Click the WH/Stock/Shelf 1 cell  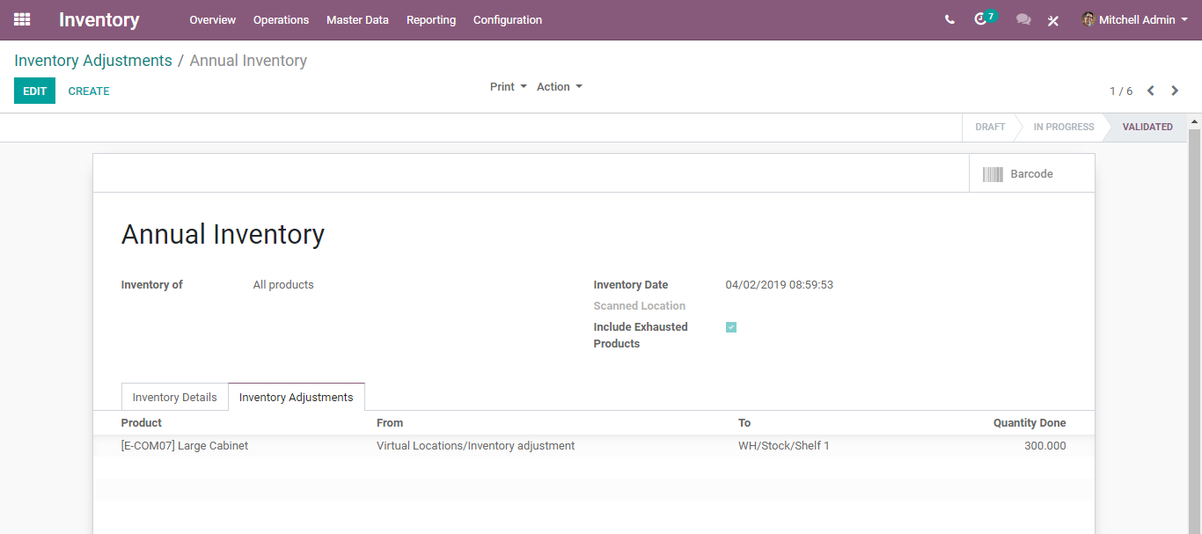tap(784, 445)
